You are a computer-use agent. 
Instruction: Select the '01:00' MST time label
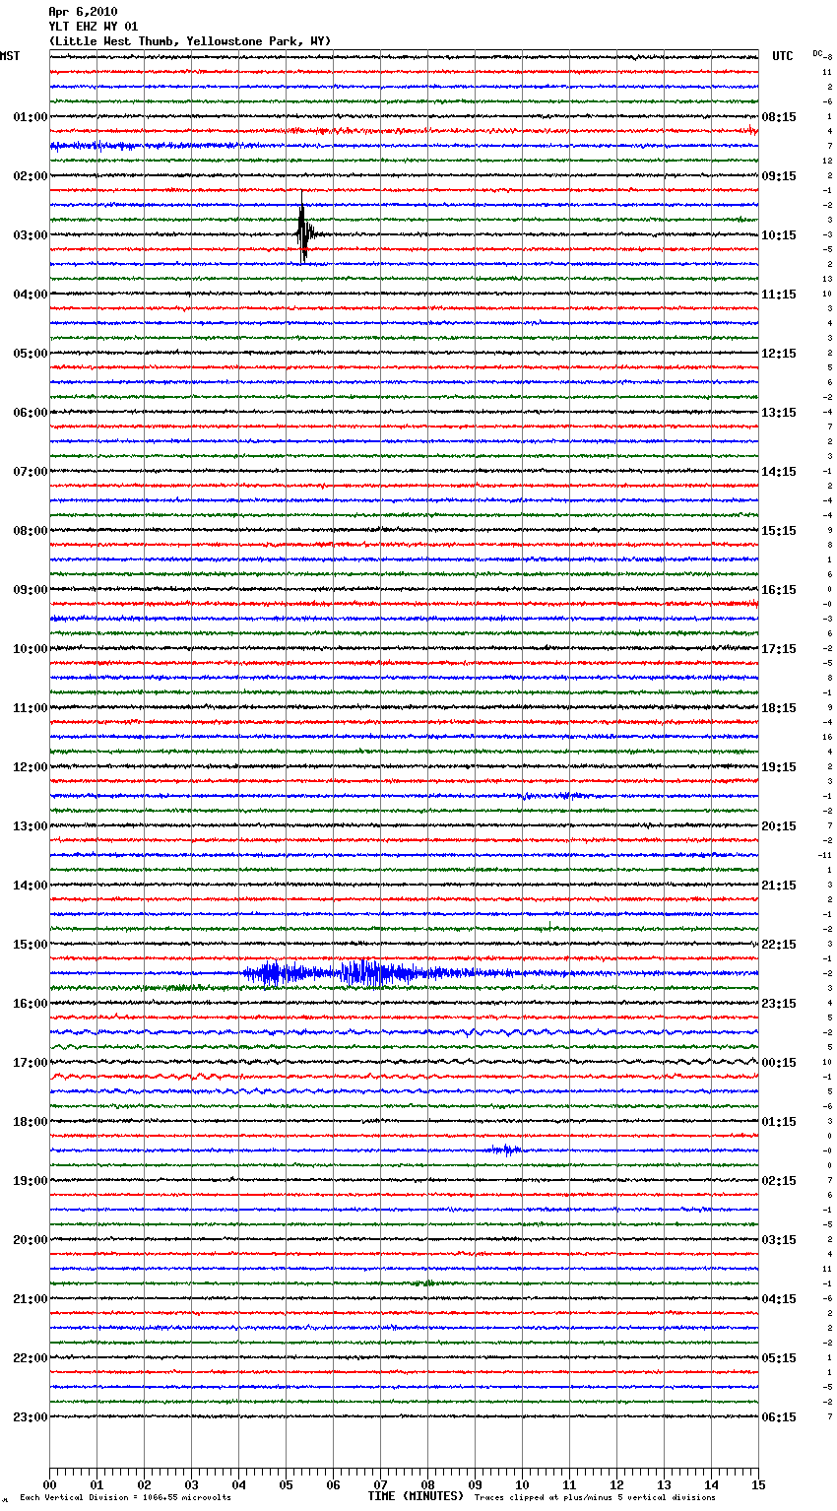tap(30, 117)
